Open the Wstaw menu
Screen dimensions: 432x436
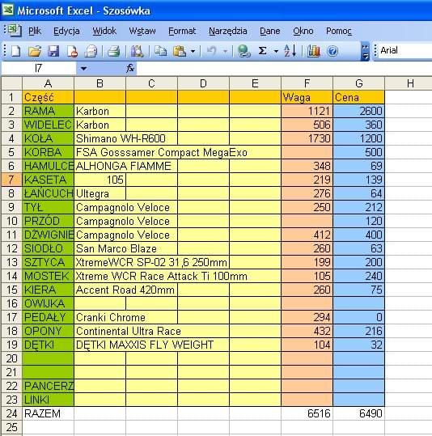pyautogui.click(x=142, y=31)
